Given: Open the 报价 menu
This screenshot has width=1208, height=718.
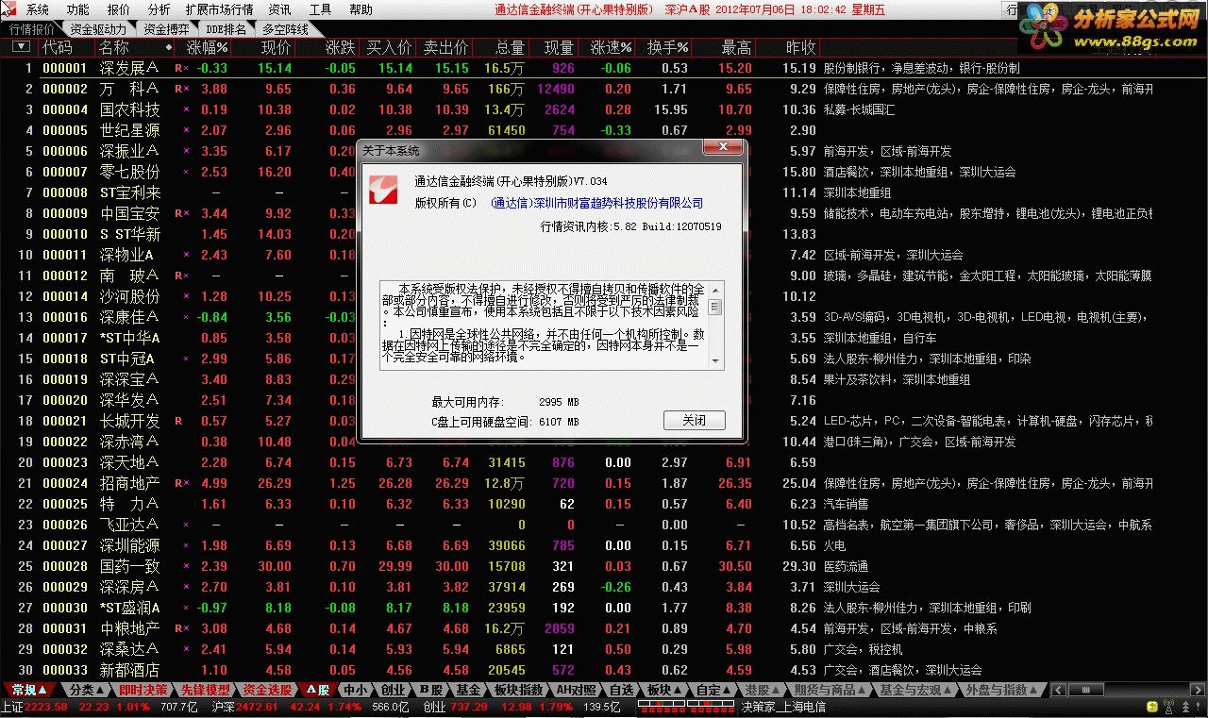Looking at the screenshot, I should 119,9.
